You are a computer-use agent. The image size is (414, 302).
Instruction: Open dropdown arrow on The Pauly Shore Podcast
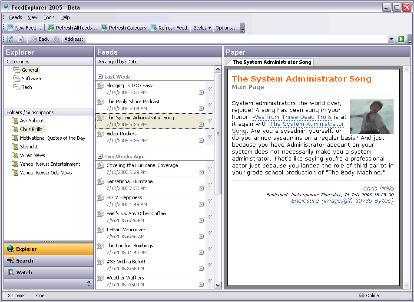(202, 108)
